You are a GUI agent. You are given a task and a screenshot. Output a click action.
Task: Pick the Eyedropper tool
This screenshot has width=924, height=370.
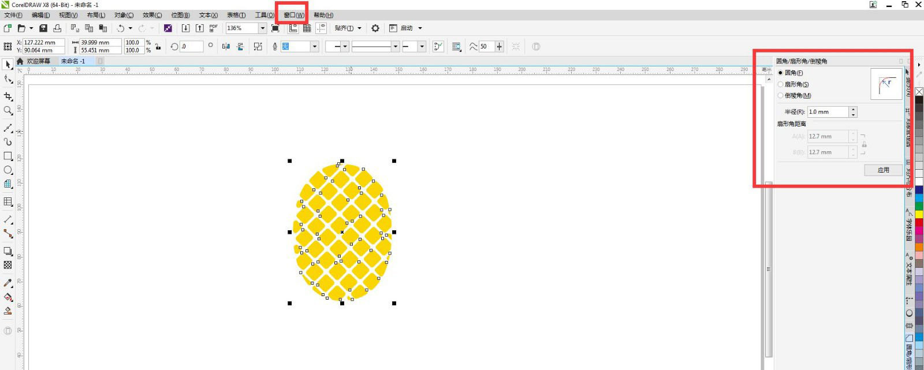pyautogui.click(x=8, y=283)
